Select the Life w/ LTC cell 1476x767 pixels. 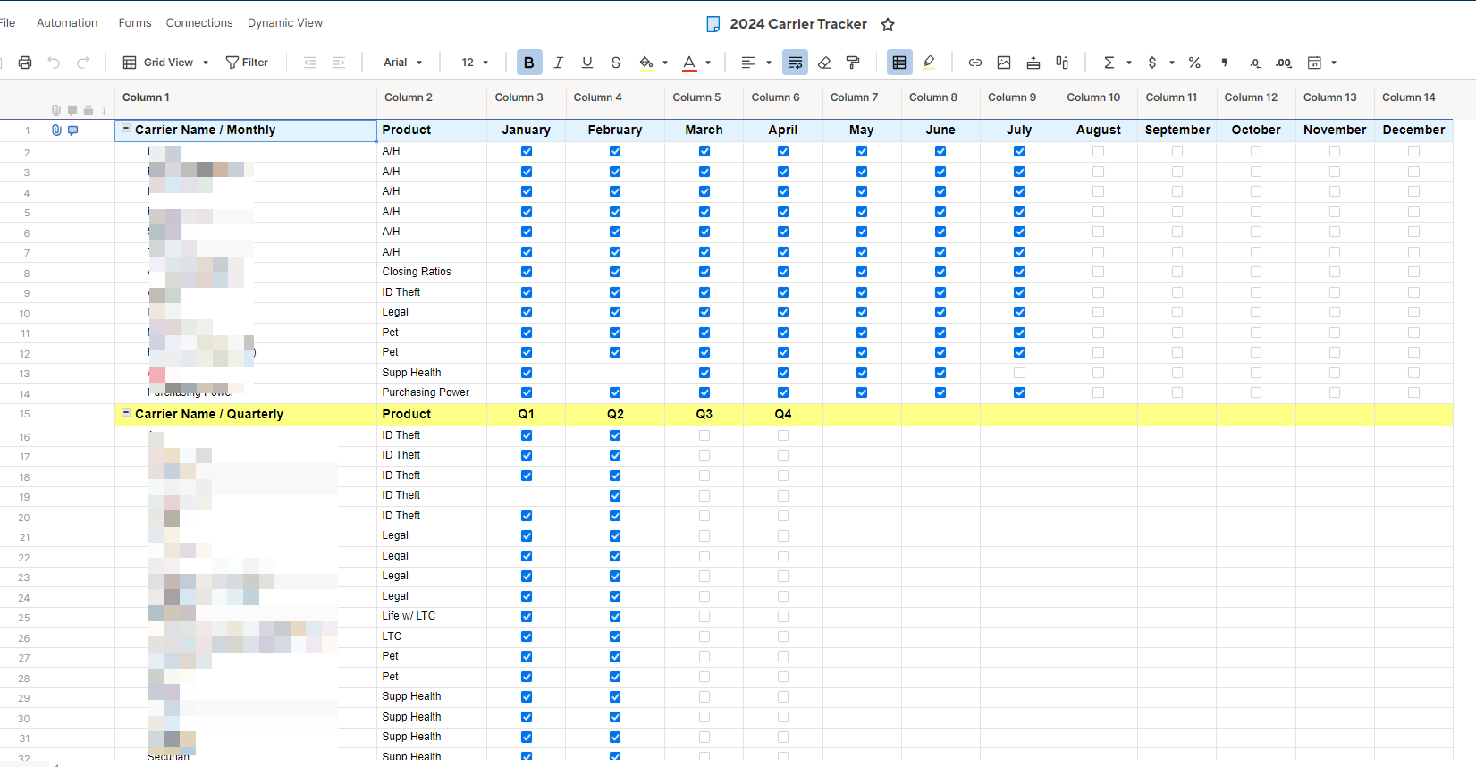pos(432,616)
